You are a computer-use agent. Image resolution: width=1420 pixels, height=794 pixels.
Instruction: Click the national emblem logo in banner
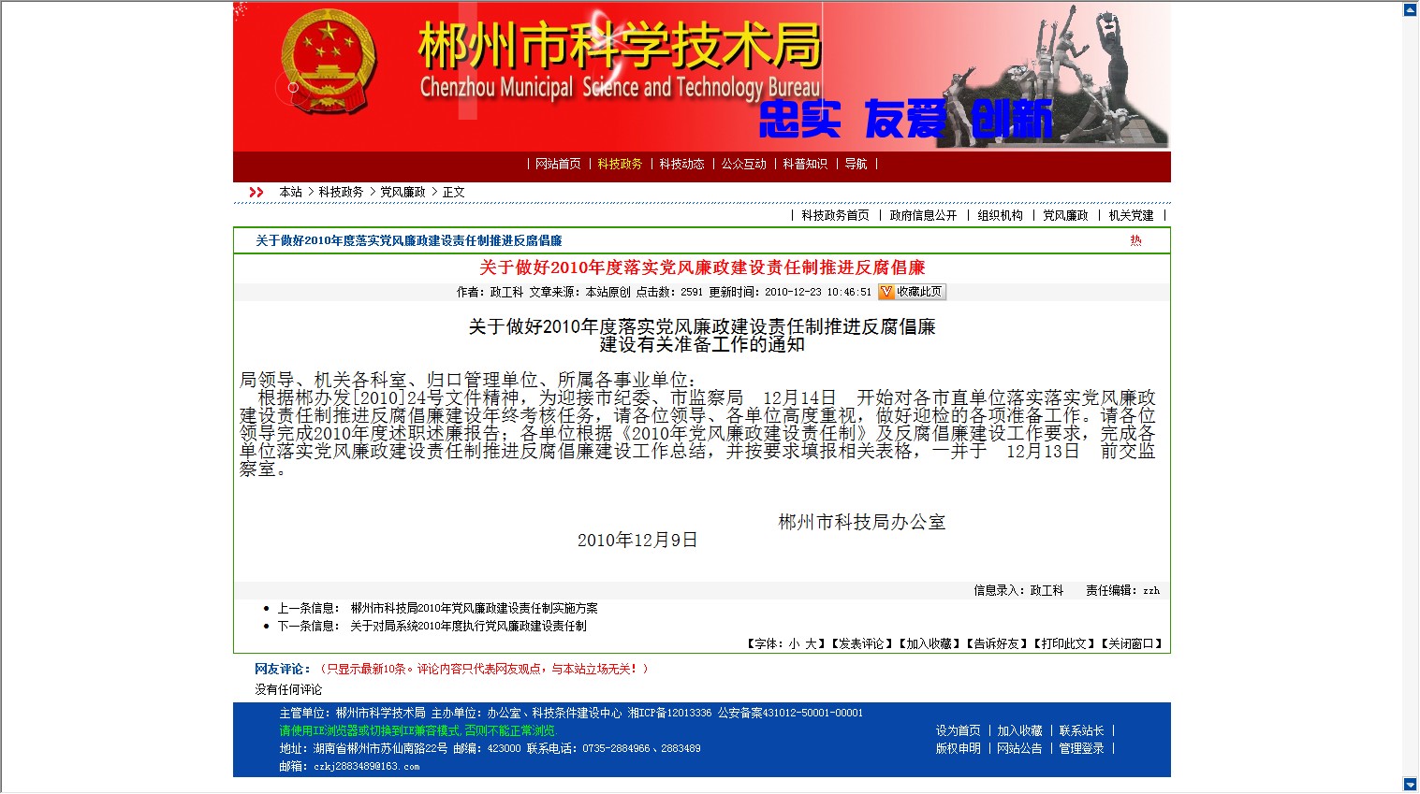[329, 64]
